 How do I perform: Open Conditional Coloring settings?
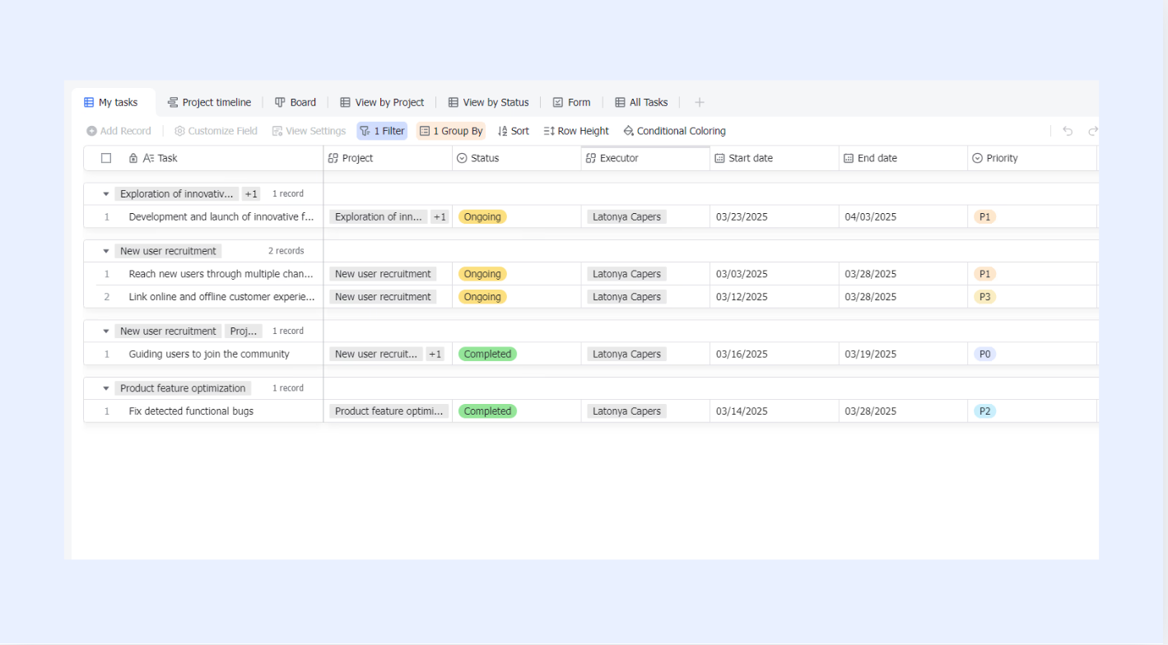tap(675, 131)
